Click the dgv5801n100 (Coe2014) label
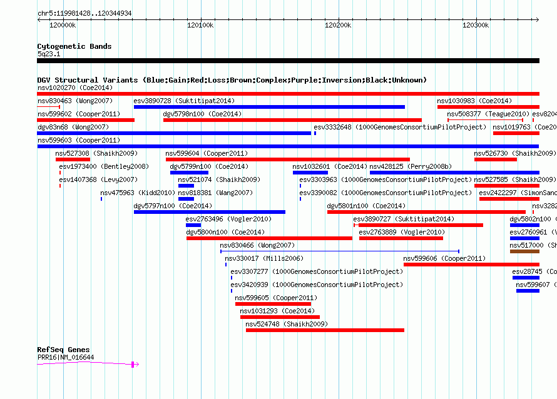The width and height of the screenshot is (557, 399). 366,206
